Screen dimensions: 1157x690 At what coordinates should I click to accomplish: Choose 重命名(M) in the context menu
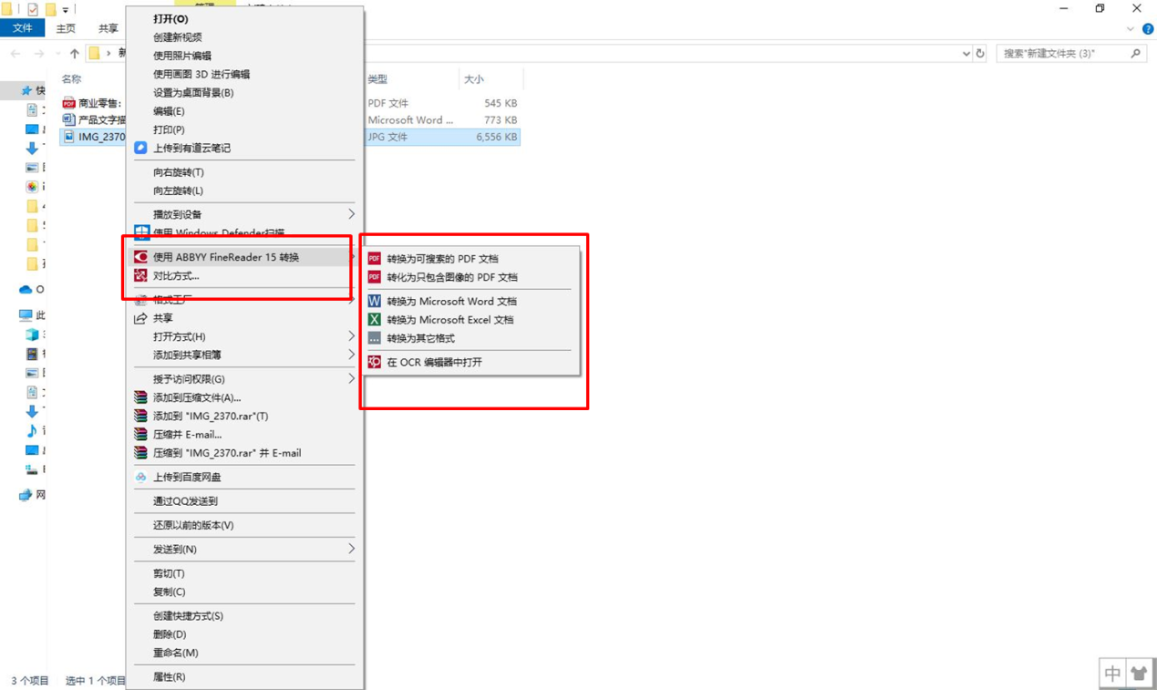click(x=176, y=653)
